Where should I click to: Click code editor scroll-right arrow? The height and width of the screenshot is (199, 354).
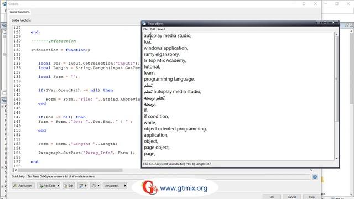coord(311,170)
